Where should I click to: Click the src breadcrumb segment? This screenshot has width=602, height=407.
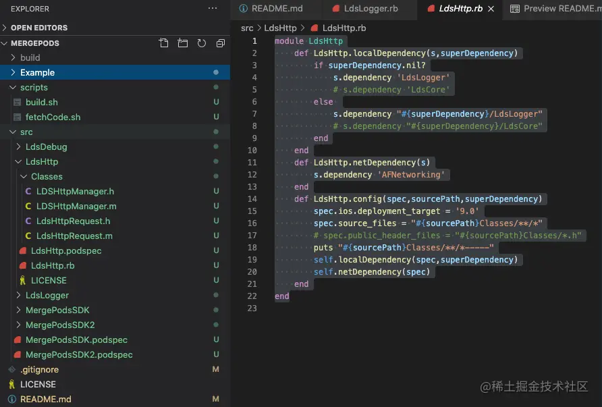point(247,28)
